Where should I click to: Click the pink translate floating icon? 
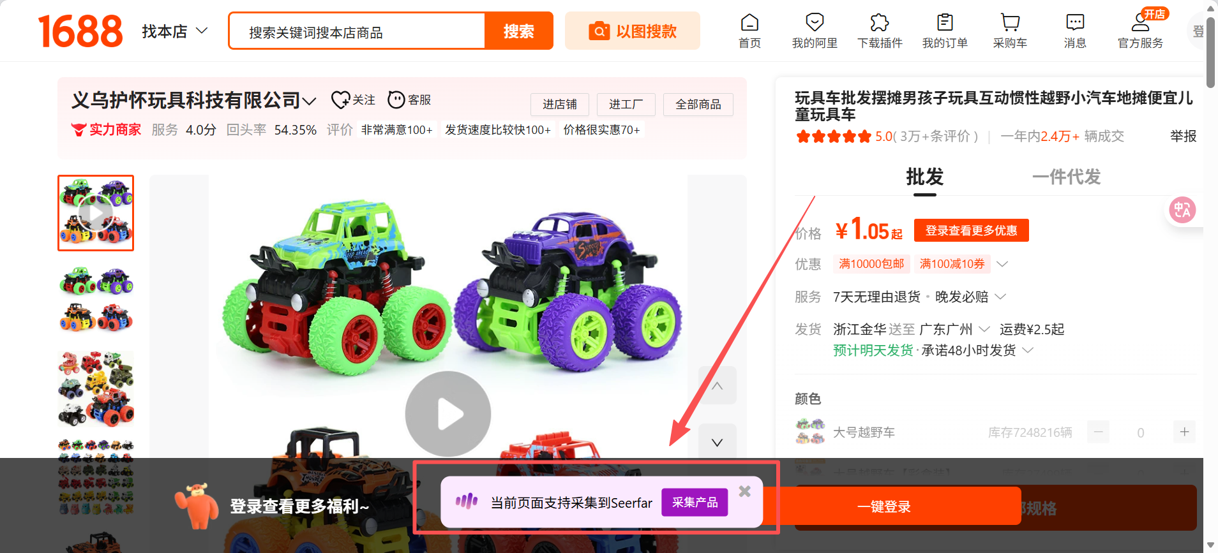(x=1182, y=210)
